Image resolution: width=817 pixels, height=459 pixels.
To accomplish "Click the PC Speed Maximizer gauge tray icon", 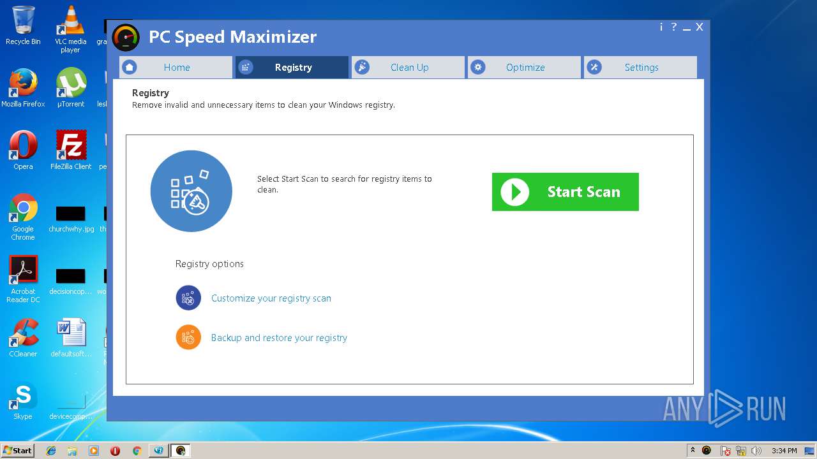I will coord(707,451).
